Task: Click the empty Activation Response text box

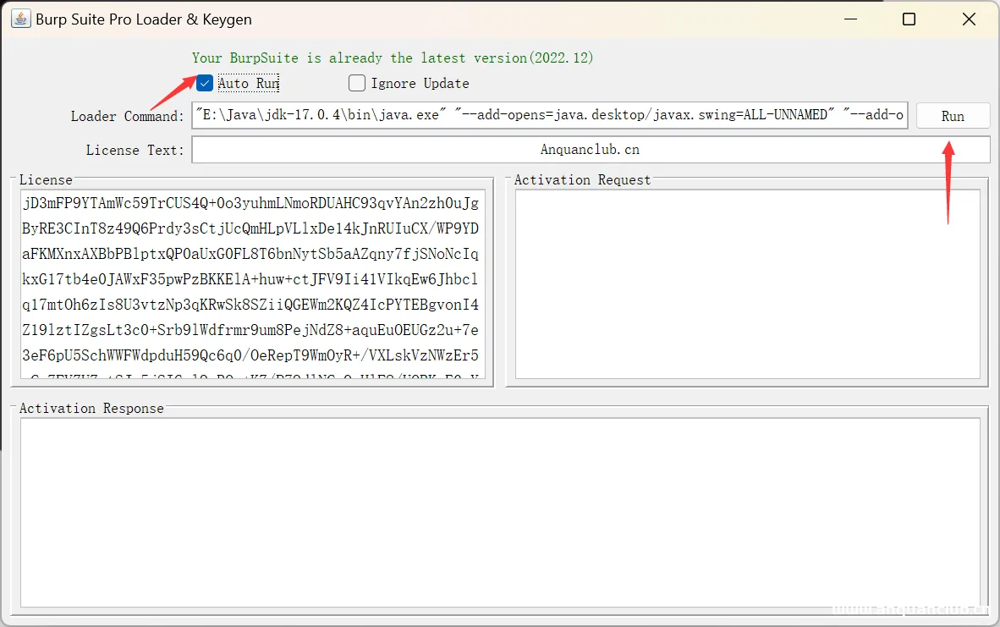Action: tap(499, 512)
